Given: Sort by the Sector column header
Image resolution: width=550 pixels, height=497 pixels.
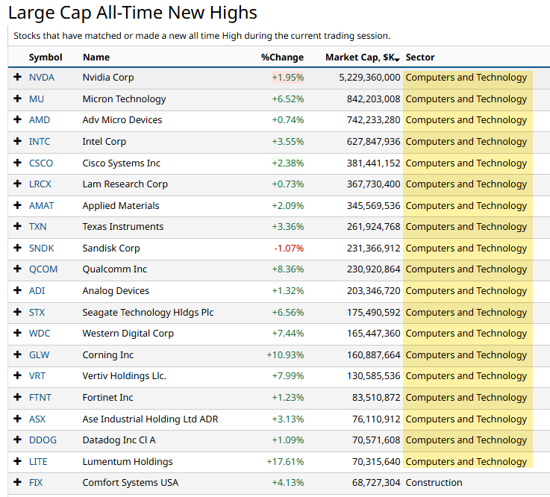Looking at the screenshot, I should (420, 57).
